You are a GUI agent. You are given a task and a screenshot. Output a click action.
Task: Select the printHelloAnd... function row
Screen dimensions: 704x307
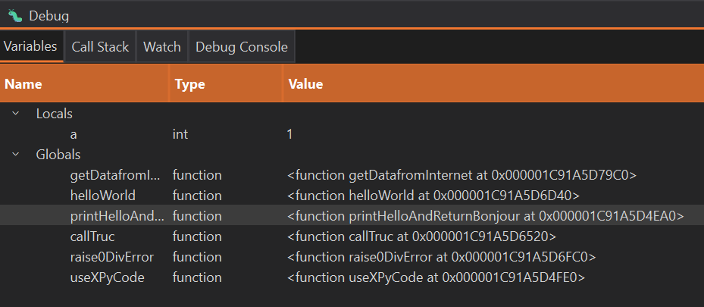[x=116, y=216]
